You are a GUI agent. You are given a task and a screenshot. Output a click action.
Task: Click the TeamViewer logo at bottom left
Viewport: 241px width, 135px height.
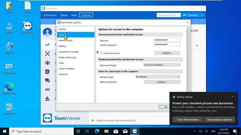click(x=47, y=118)
